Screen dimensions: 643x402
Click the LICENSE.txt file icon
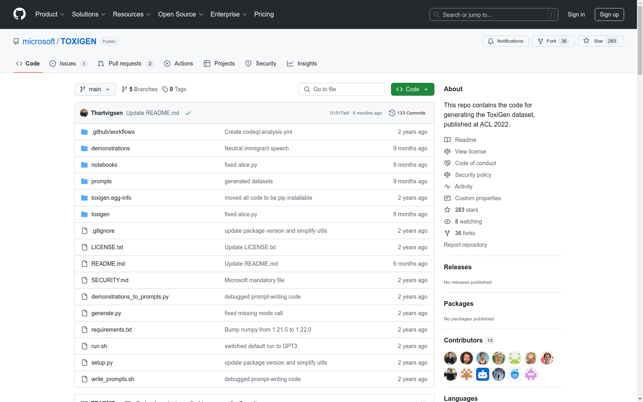pyautogui.click(x=84, y=247)
